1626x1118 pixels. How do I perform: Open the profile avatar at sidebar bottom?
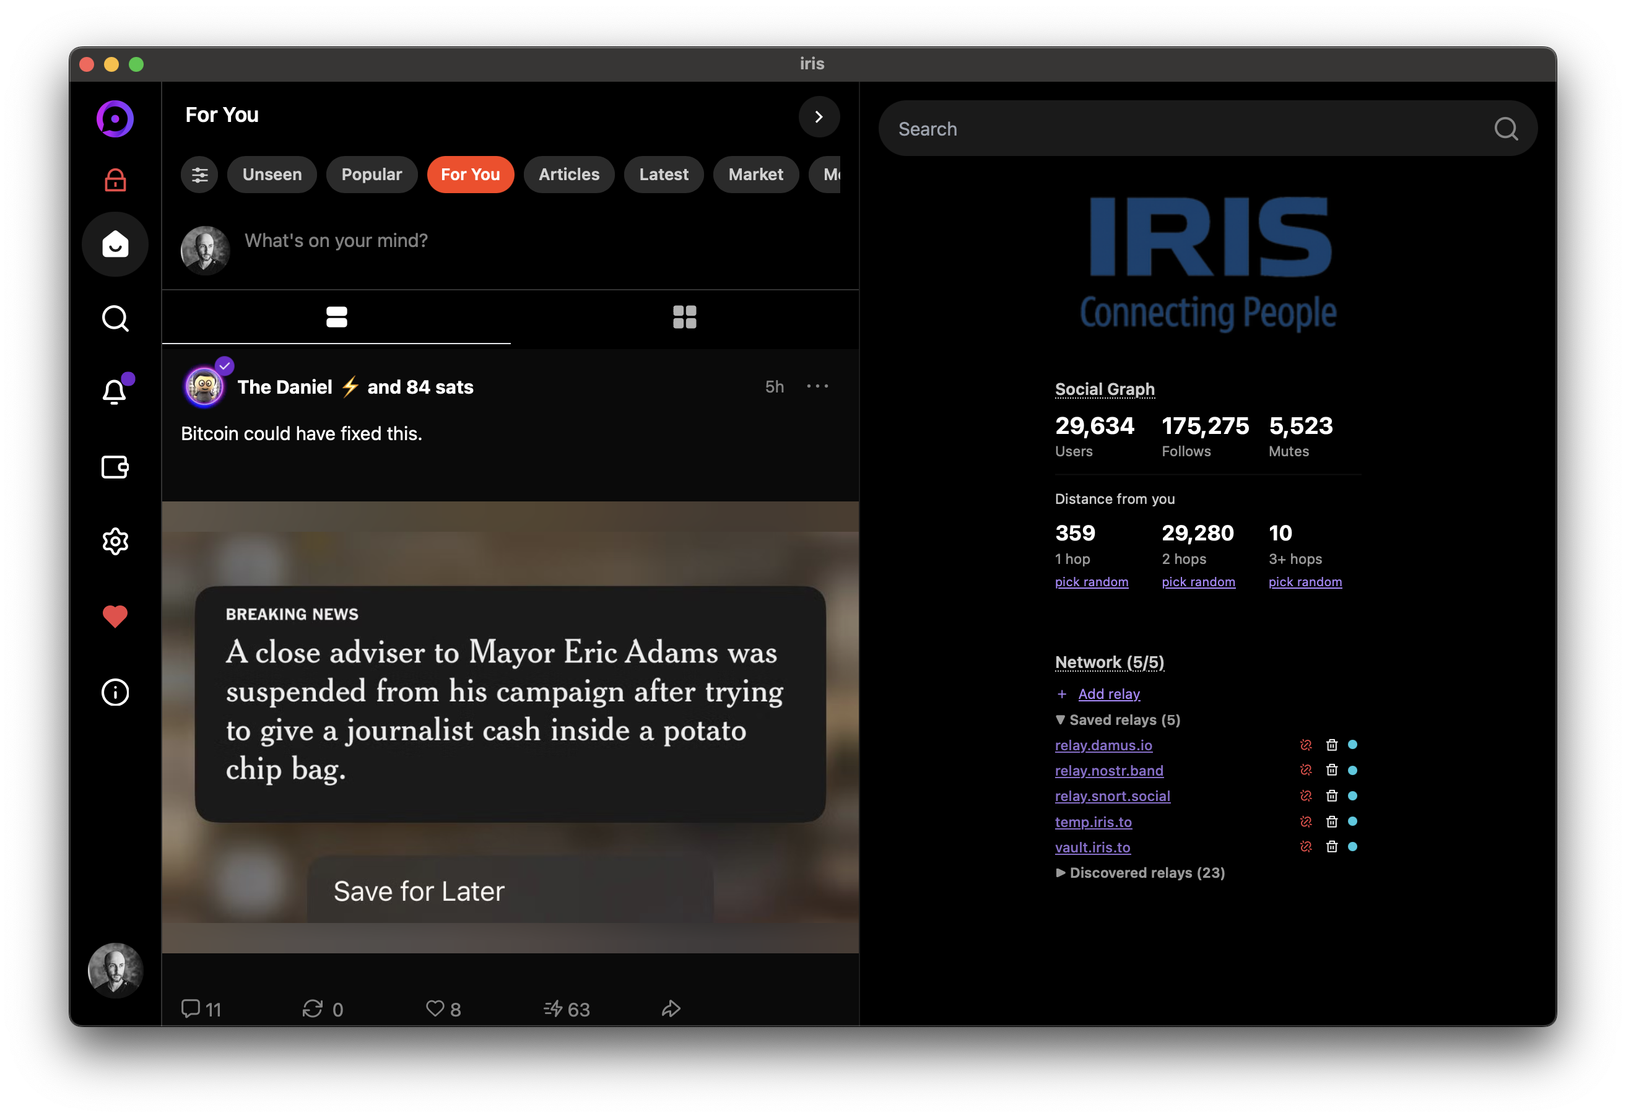(115, 969)
